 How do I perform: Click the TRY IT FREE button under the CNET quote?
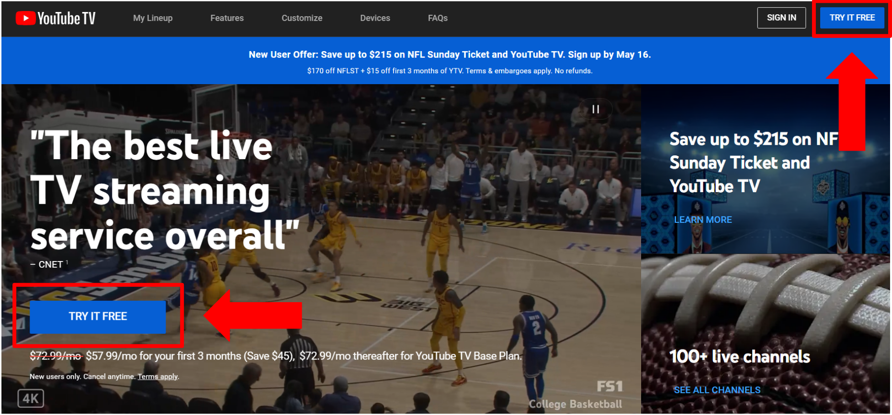[x=98, y=317]
